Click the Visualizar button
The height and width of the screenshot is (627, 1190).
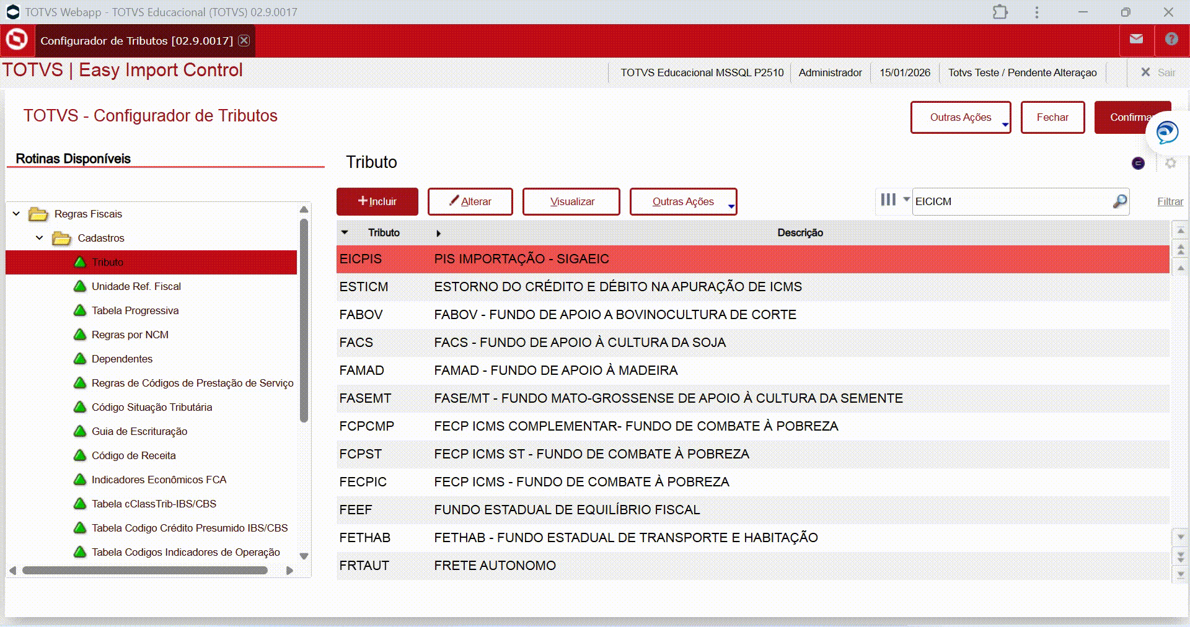point(571,201)
